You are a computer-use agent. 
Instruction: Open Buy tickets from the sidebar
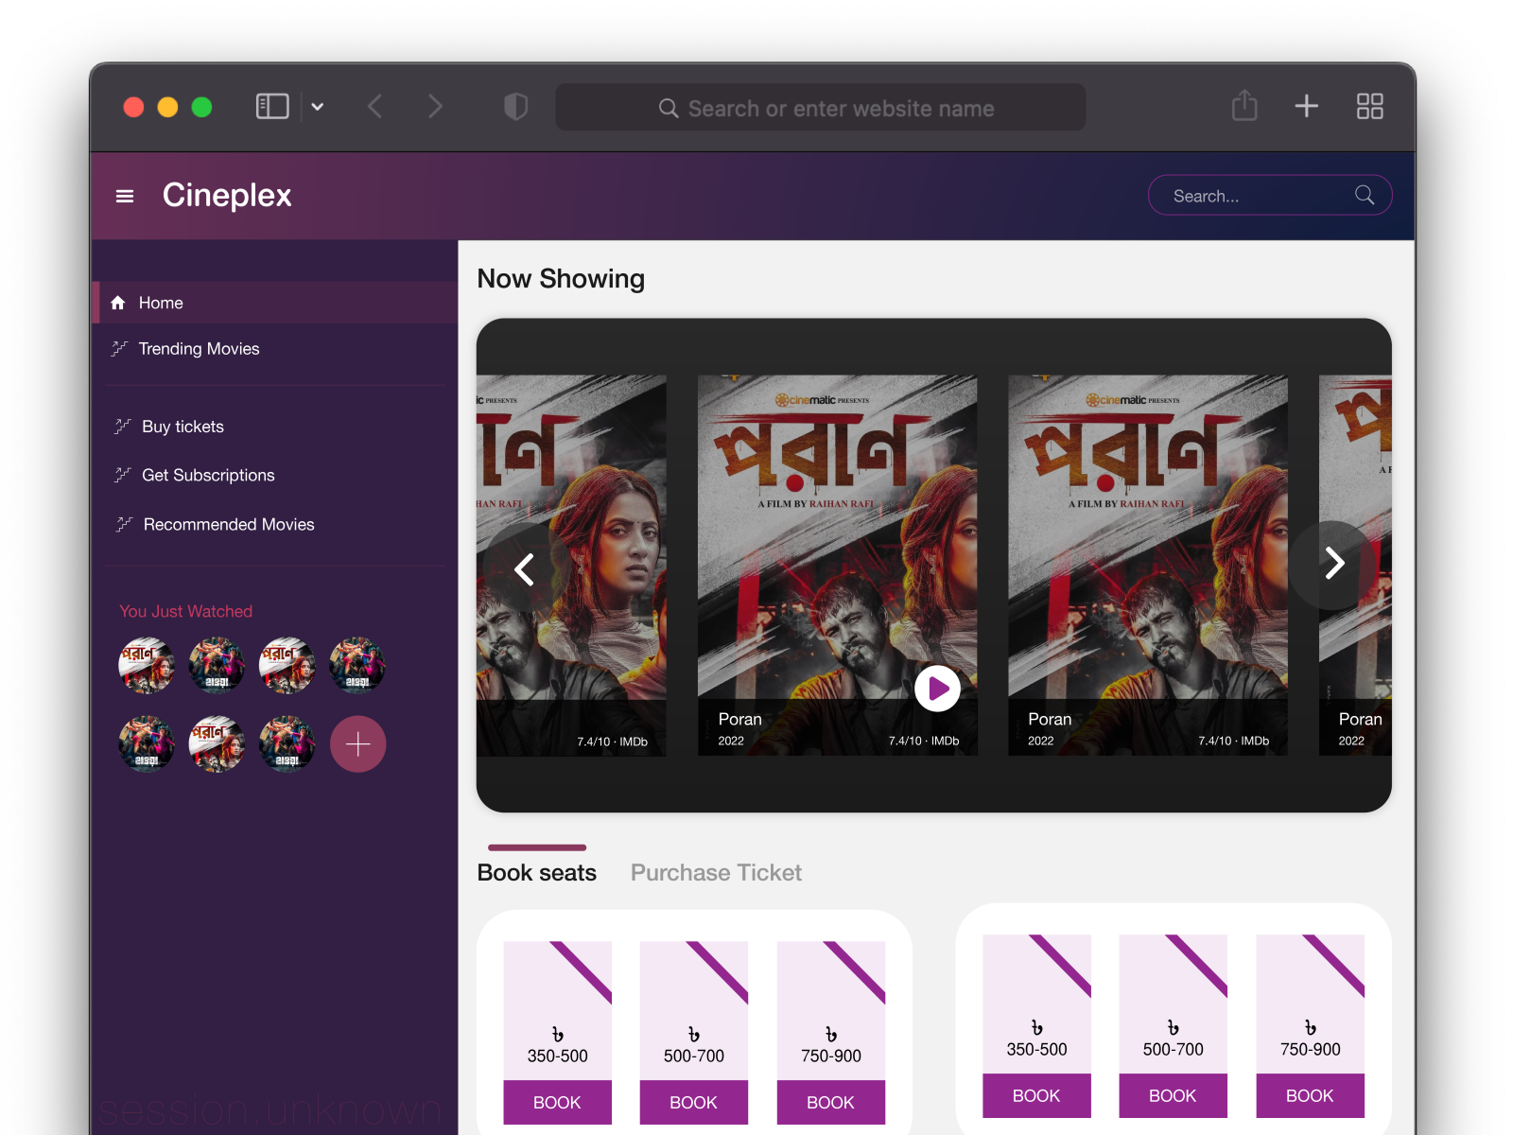pos(182,427)
